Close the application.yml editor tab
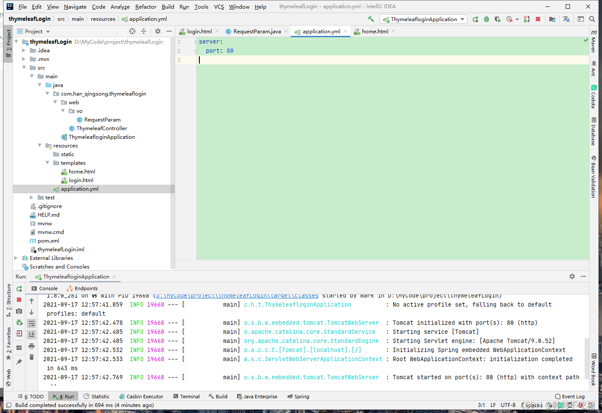This screenshot has width=602, height=413. tap(345, 31)
